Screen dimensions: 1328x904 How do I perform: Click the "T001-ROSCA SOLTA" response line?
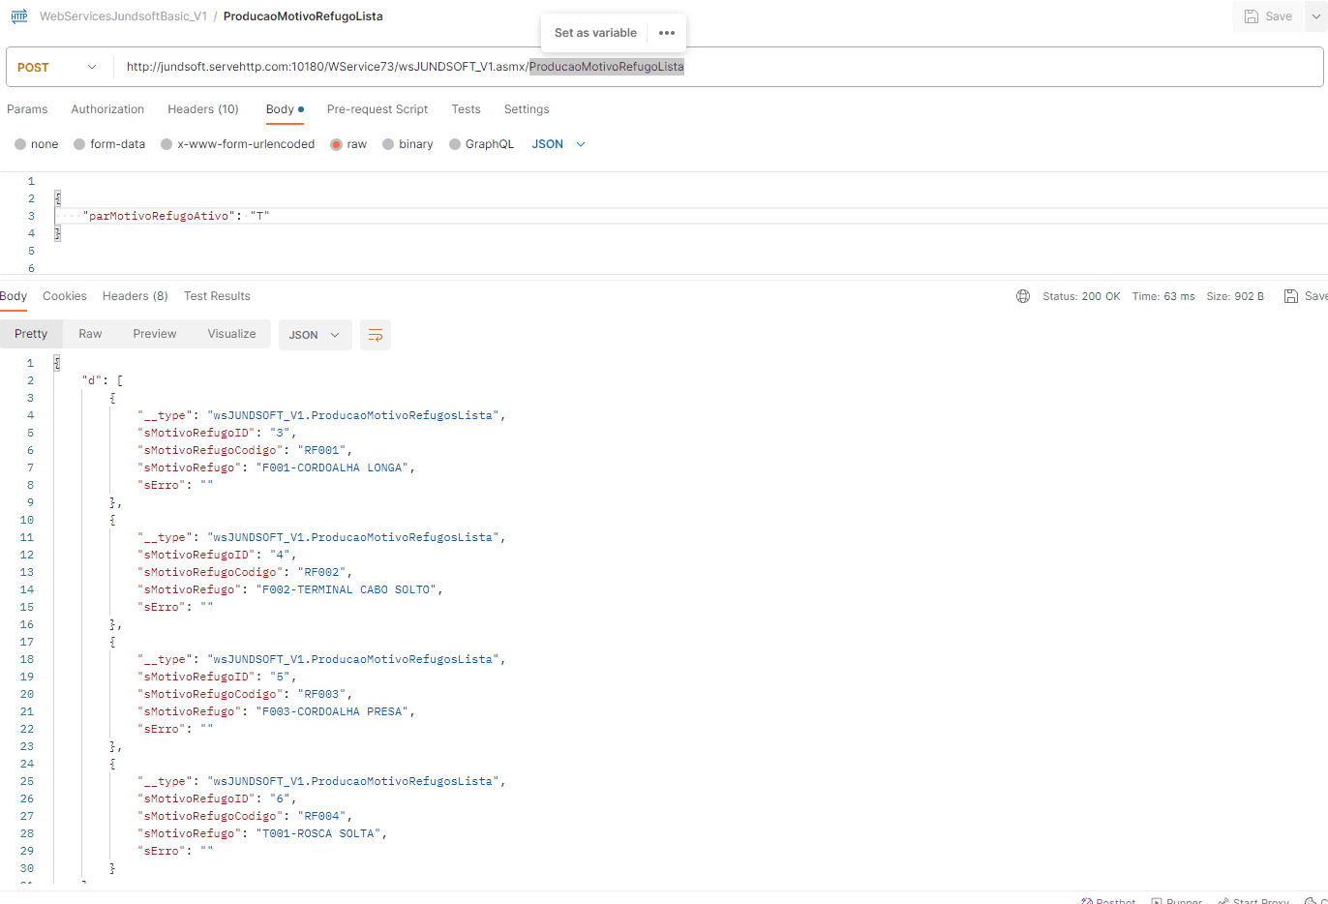point(262,833)
